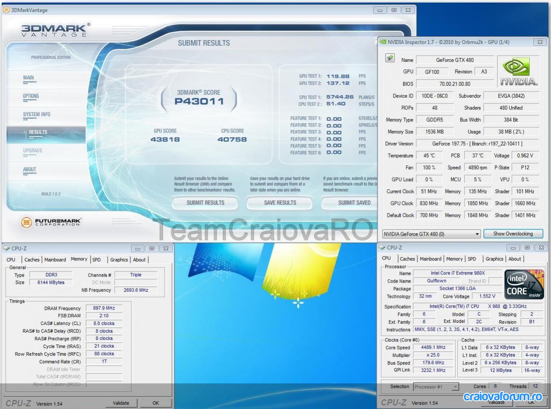Open About tab in right CPU-Z

515,259
